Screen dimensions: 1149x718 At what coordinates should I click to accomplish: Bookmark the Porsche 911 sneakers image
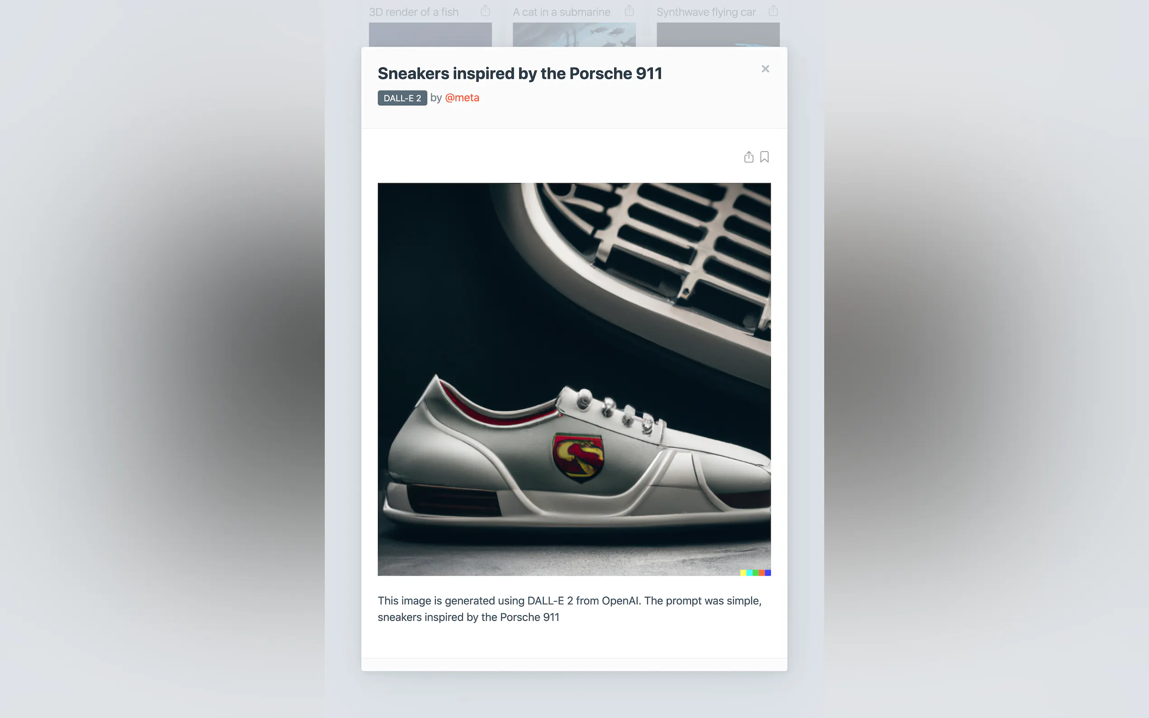point(764,157)
